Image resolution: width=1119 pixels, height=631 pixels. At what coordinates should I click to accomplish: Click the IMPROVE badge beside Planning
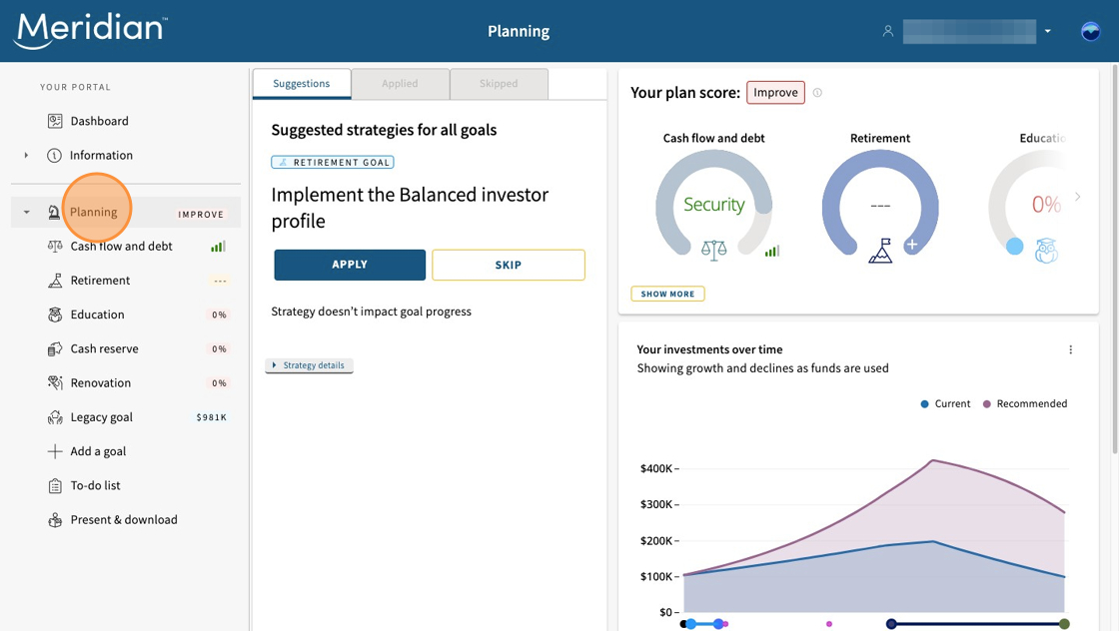(x=201, y=214)
